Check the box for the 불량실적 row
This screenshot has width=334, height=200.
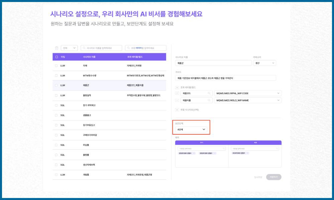[56, 95]
